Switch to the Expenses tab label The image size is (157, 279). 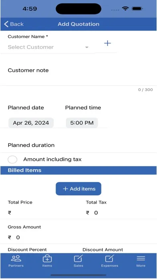pos(109,266)
